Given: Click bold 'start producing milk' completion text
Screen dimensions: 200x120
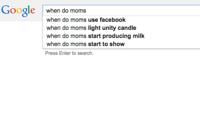Looking at the screenshot, I should [x=116, y=36].
